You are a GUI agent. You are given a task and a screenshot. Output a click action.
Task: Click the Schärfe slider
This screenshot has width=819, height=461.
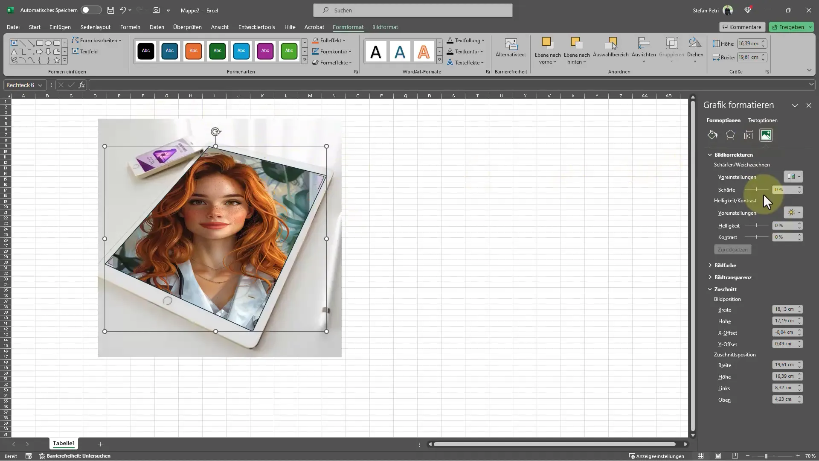click(x=757, y=190)
